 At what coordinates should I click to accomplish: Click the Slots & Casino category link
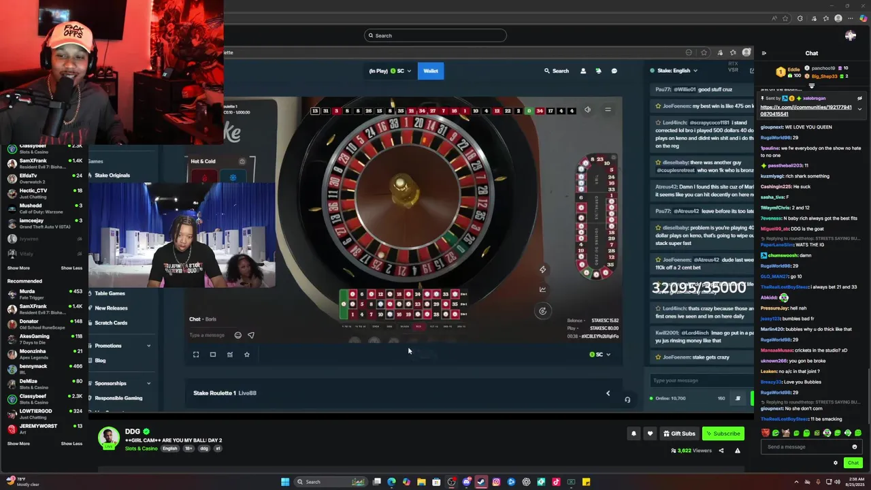[141, 448]
